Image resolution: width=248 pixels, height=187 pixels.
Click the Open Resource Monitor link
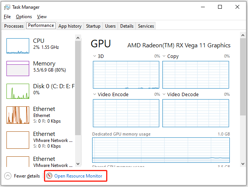[78, 176]
